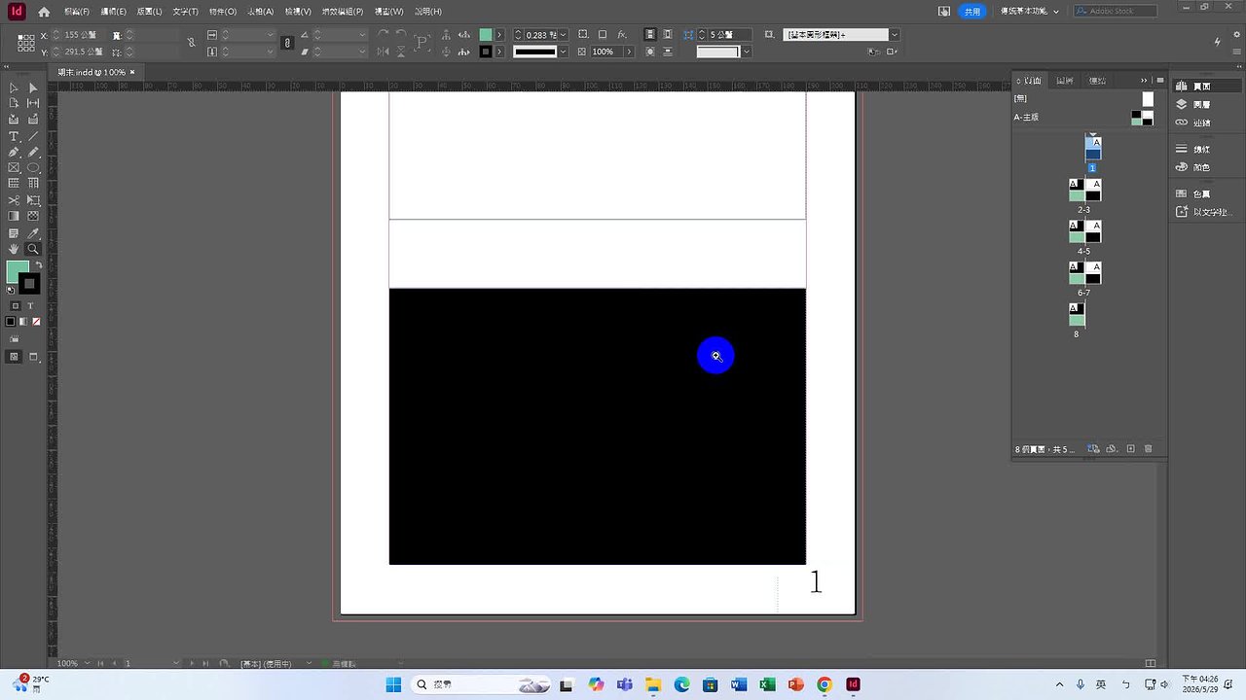Apply Gradient button in toolbox
Viewport: 1246px width, 700px height.
tap(23, 322)
